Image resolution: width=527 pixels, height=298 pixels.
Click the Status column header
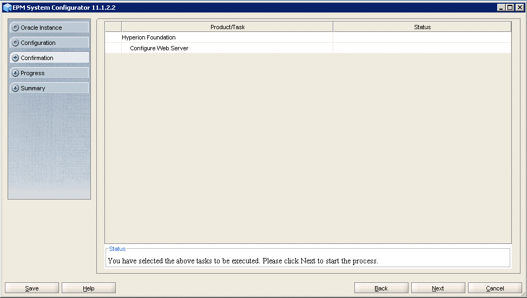coord(422,27)
